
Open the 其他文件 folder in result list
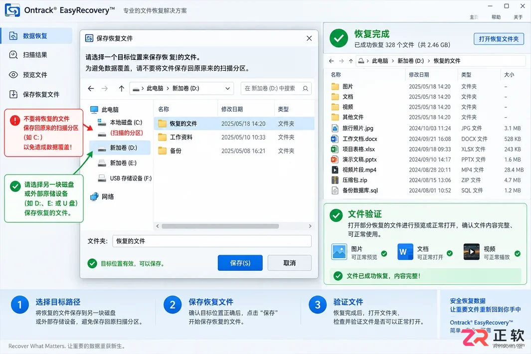[x=348, y=117]
